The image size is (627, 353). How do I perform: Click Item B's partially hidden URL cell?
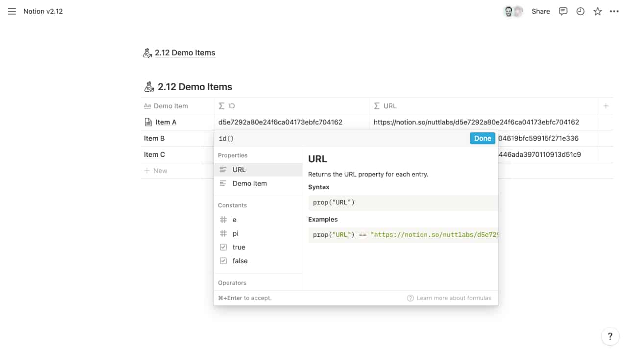click(548, 138)
